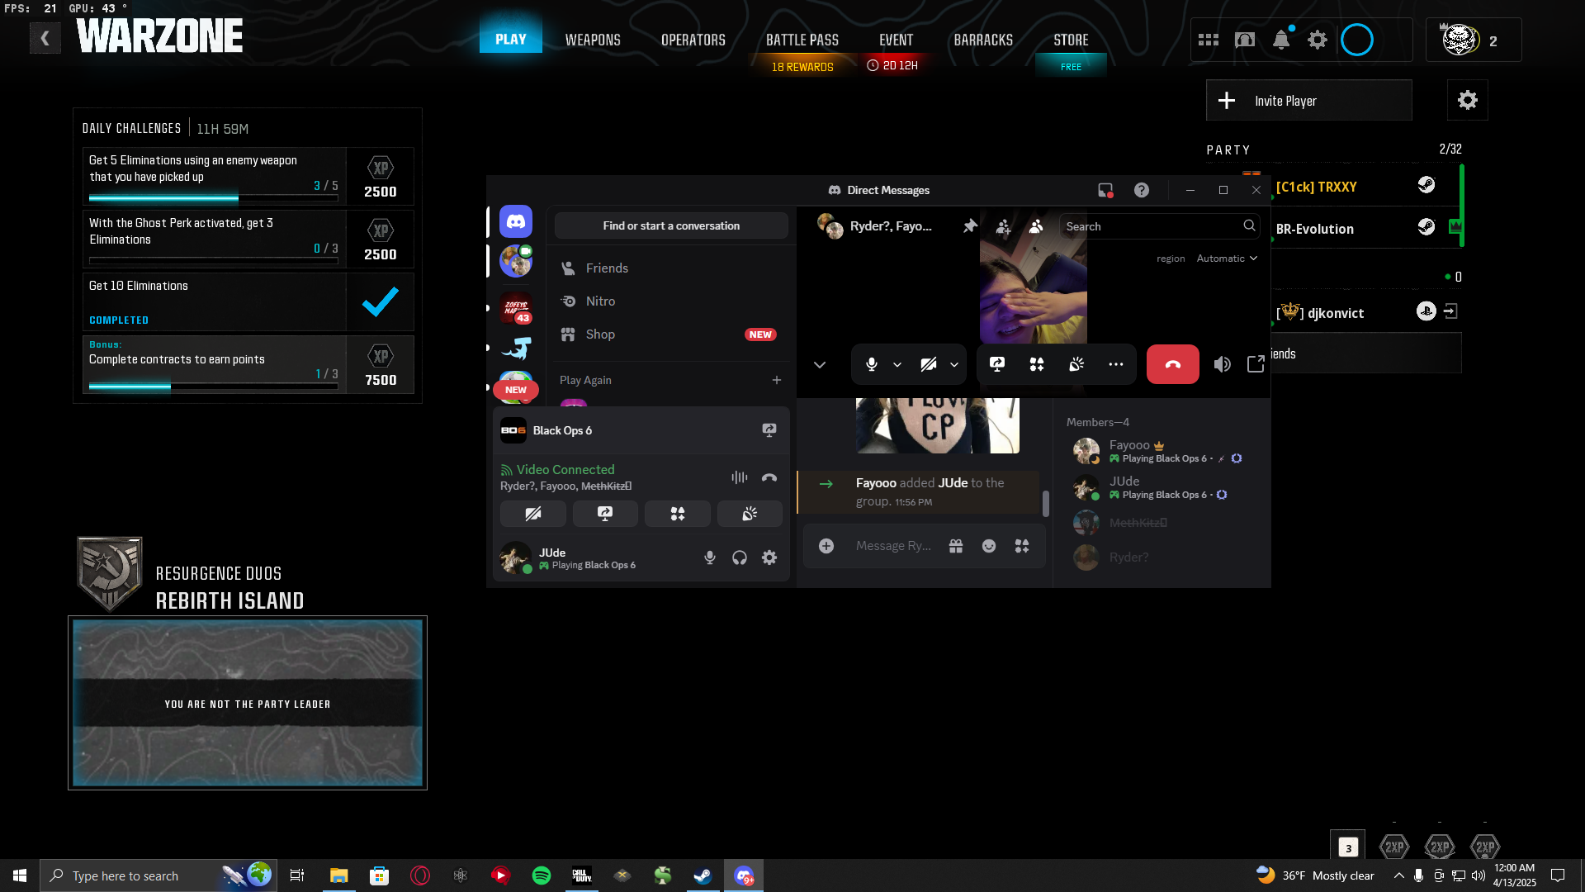The width and height of the screenshot is (1585, 892).
Task: Click the plus attach button in message bar
Action: 826,546
